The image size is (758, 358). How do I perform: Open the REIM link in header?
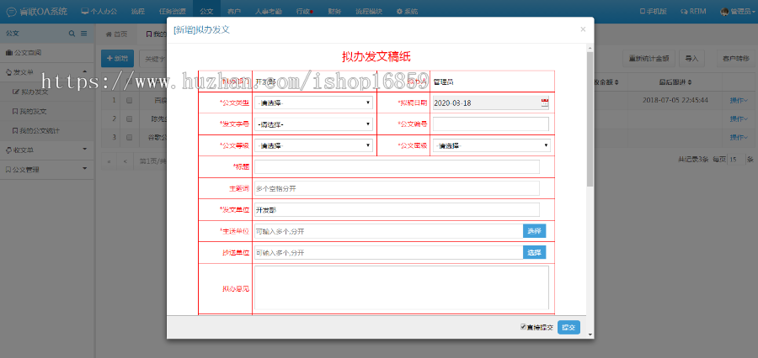click(x=694, y=11)
